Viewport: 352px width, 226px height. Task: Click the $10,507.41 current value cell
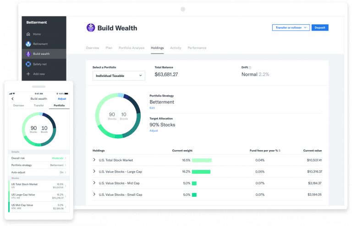tap(314, 160)
